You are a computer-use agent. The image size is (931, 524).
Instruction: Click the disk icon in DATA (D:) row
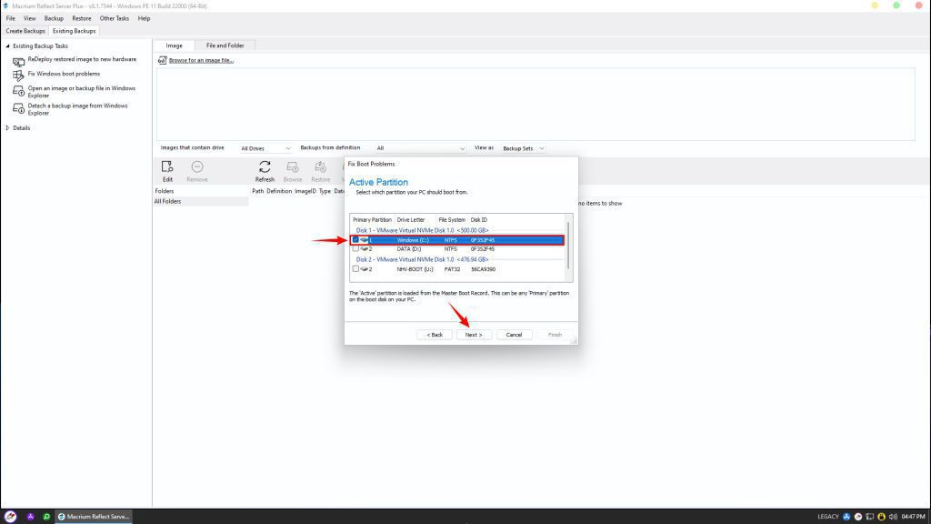pyautogui.click(x=364, y=249)
